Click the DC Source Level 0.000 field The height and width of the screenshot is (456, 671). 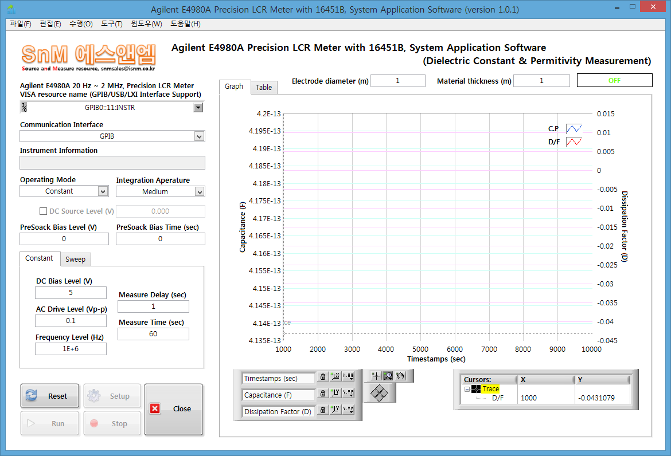coord(161,211)
